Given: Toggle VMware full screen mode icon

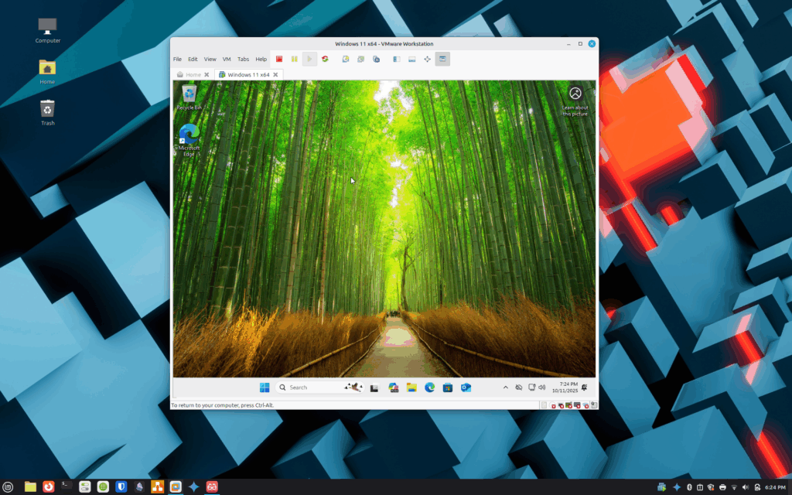Looking at the screenshot, I should [x=427, y=59].
